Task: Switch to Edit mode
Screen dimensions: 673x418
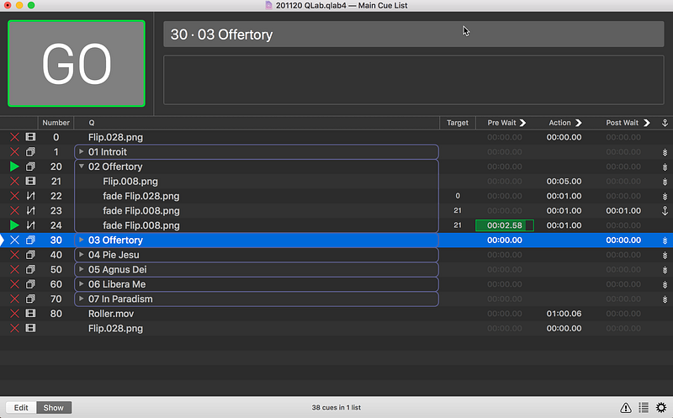Action: click(21, 408)
